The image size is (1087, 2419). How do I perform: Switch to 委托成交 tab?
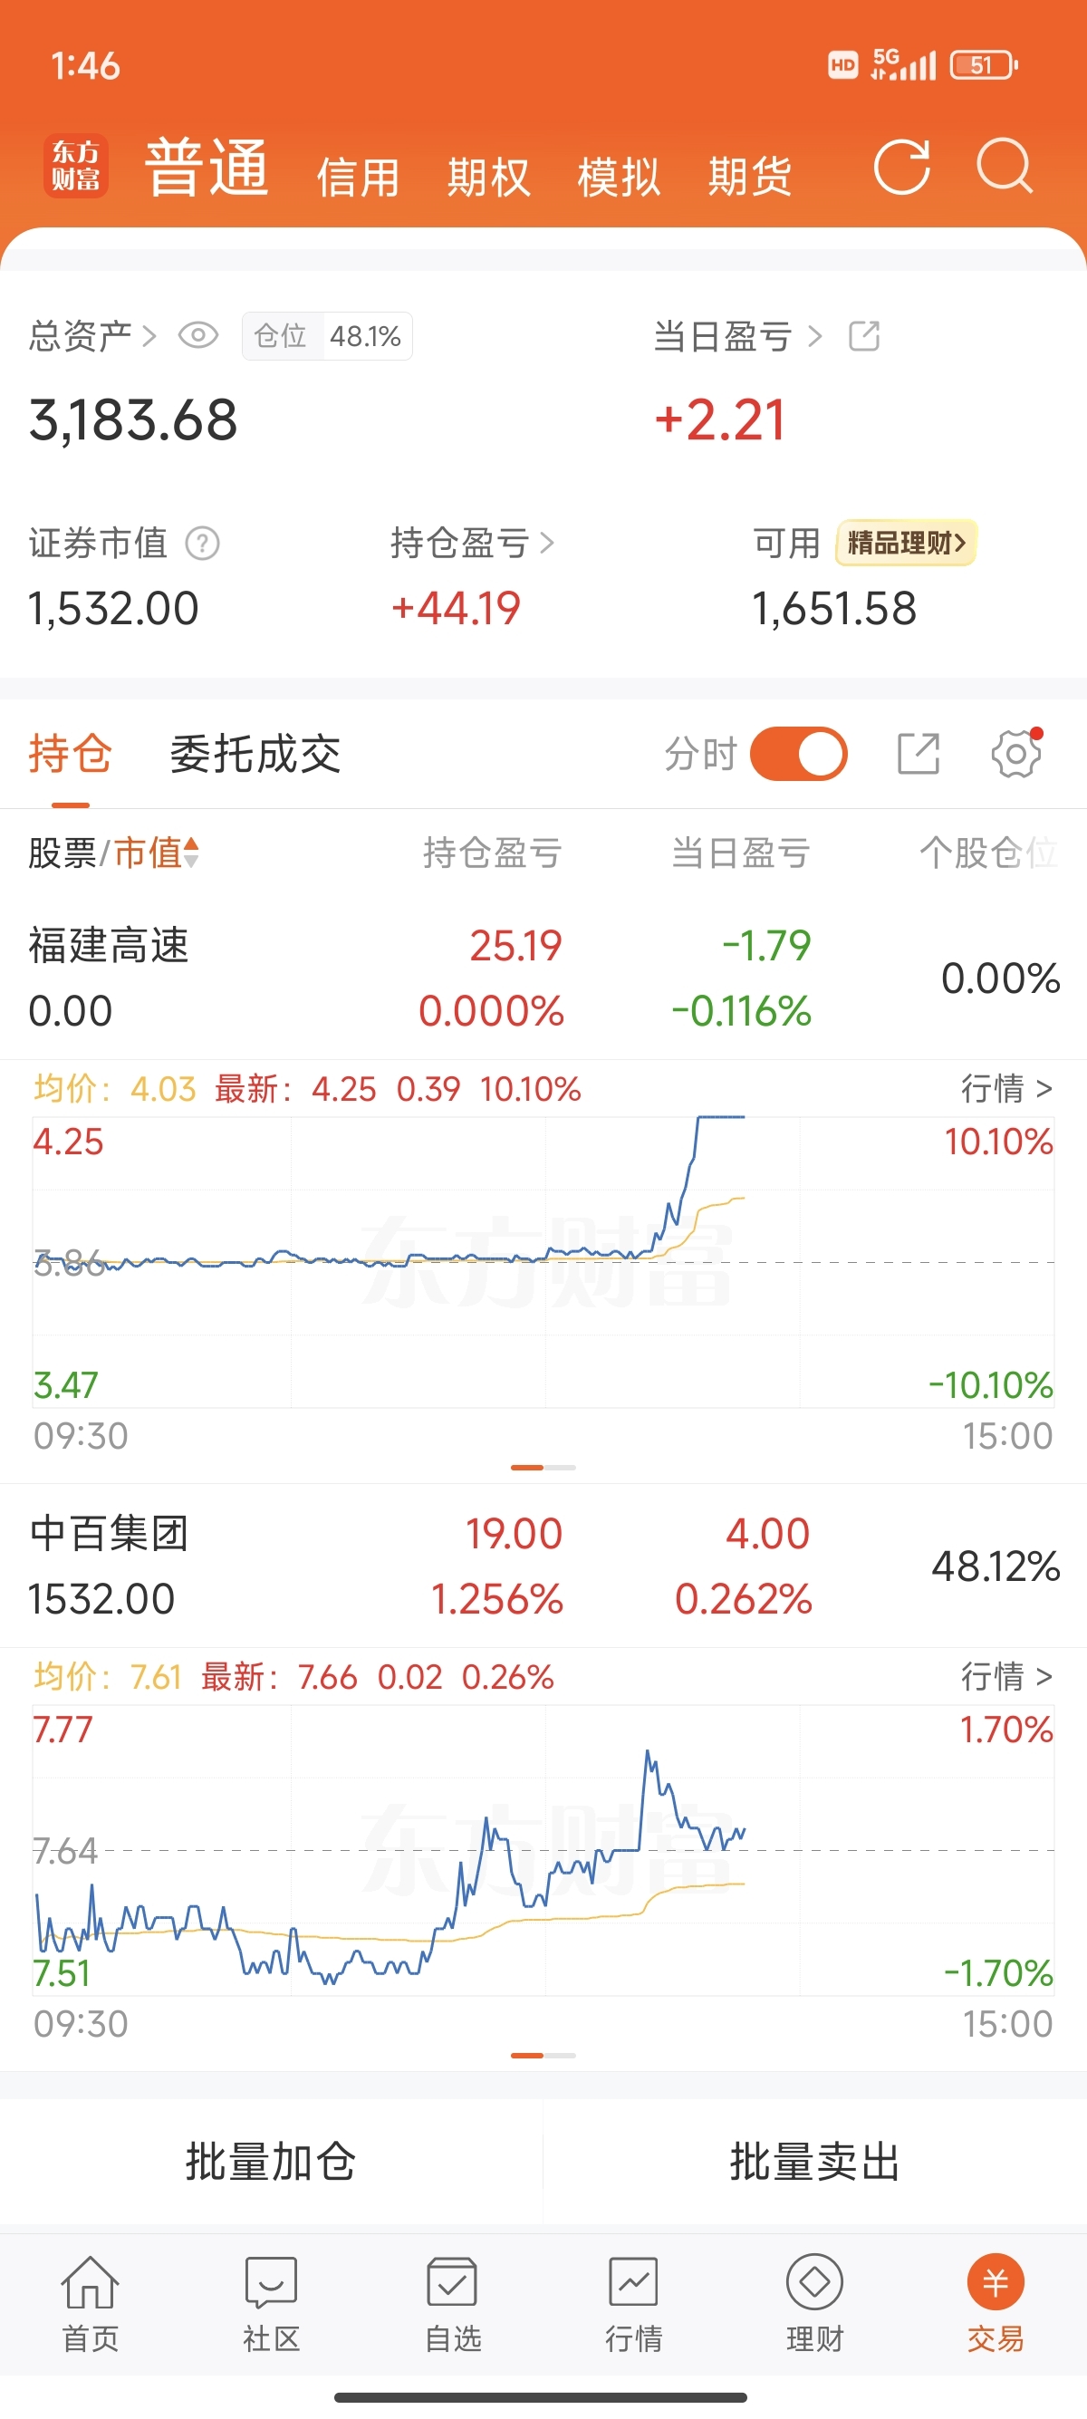coord(255,754)
